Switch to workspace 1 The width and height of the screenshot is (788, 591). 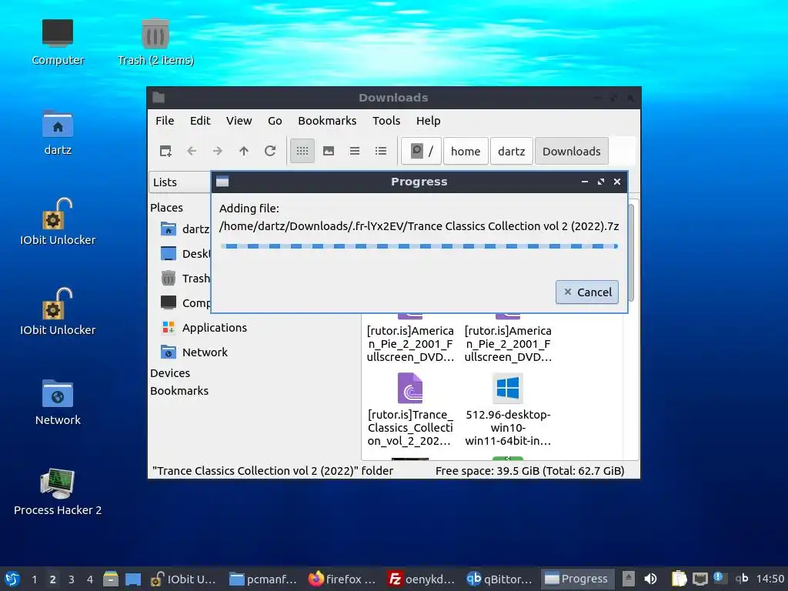point(34,579)
